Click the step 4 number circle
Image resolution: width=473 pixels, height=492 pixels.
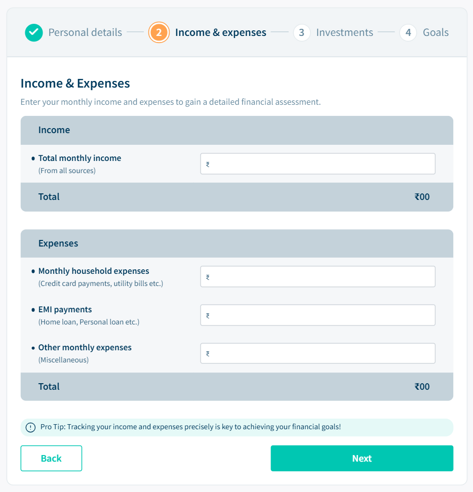tap(408, 33)
